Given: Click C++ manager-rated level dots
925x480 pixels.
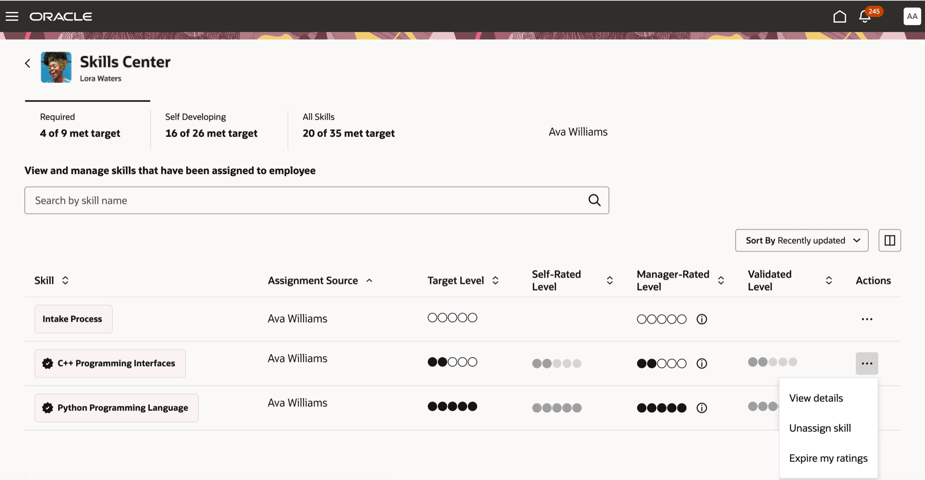Looking at the screenshot, I should (x=661, y=363).
